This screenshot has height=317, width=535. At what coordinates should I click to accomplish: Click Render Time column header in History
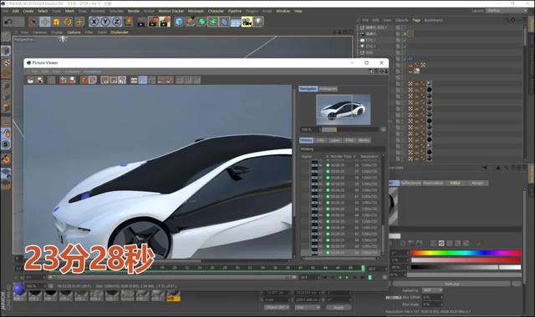pos(341,157)
